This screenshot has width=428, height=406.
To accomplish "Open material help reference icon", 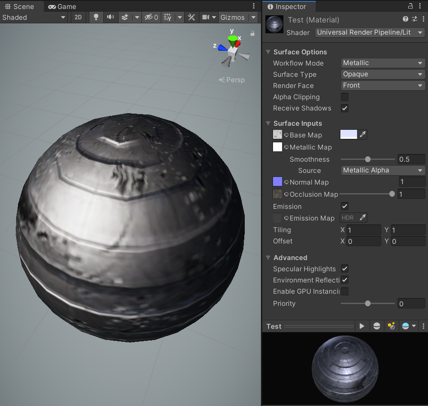I will click(406, 19).
